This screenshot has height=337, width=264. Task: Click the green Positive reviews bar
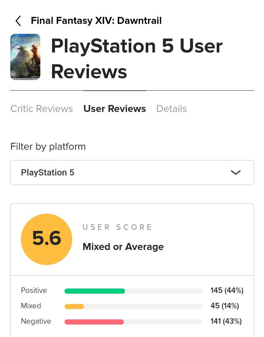95,291
